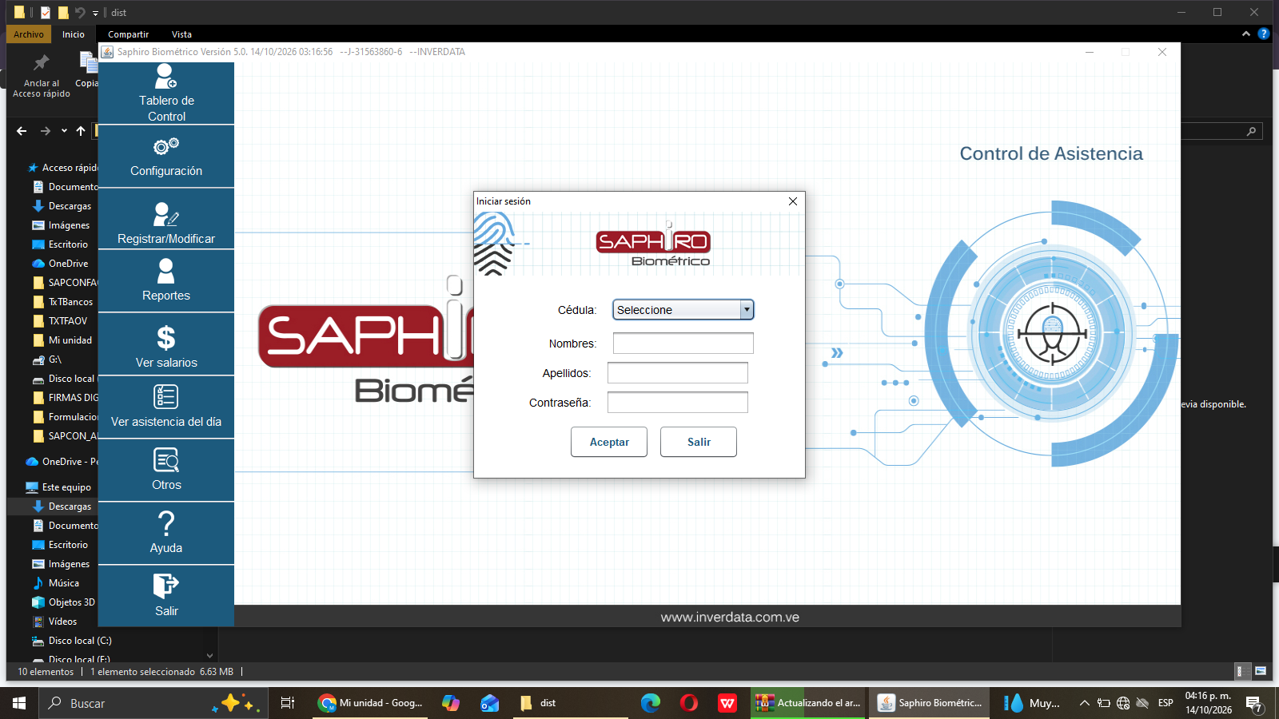Focus the Nombres input field
This screenshot has width=1279, height=719.
(x=683, y=344)
